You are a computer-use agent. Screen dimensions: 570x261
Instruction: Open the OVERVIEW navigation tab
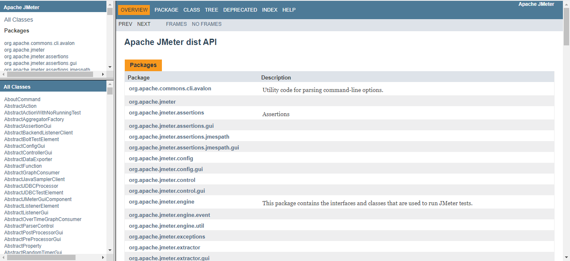134,10
